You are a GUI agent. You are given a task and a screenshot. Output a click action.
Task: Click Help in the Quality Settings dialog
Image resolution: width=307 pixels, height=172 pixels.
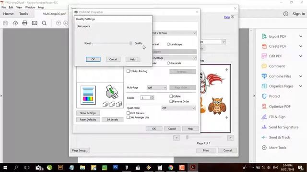[133, 59]
